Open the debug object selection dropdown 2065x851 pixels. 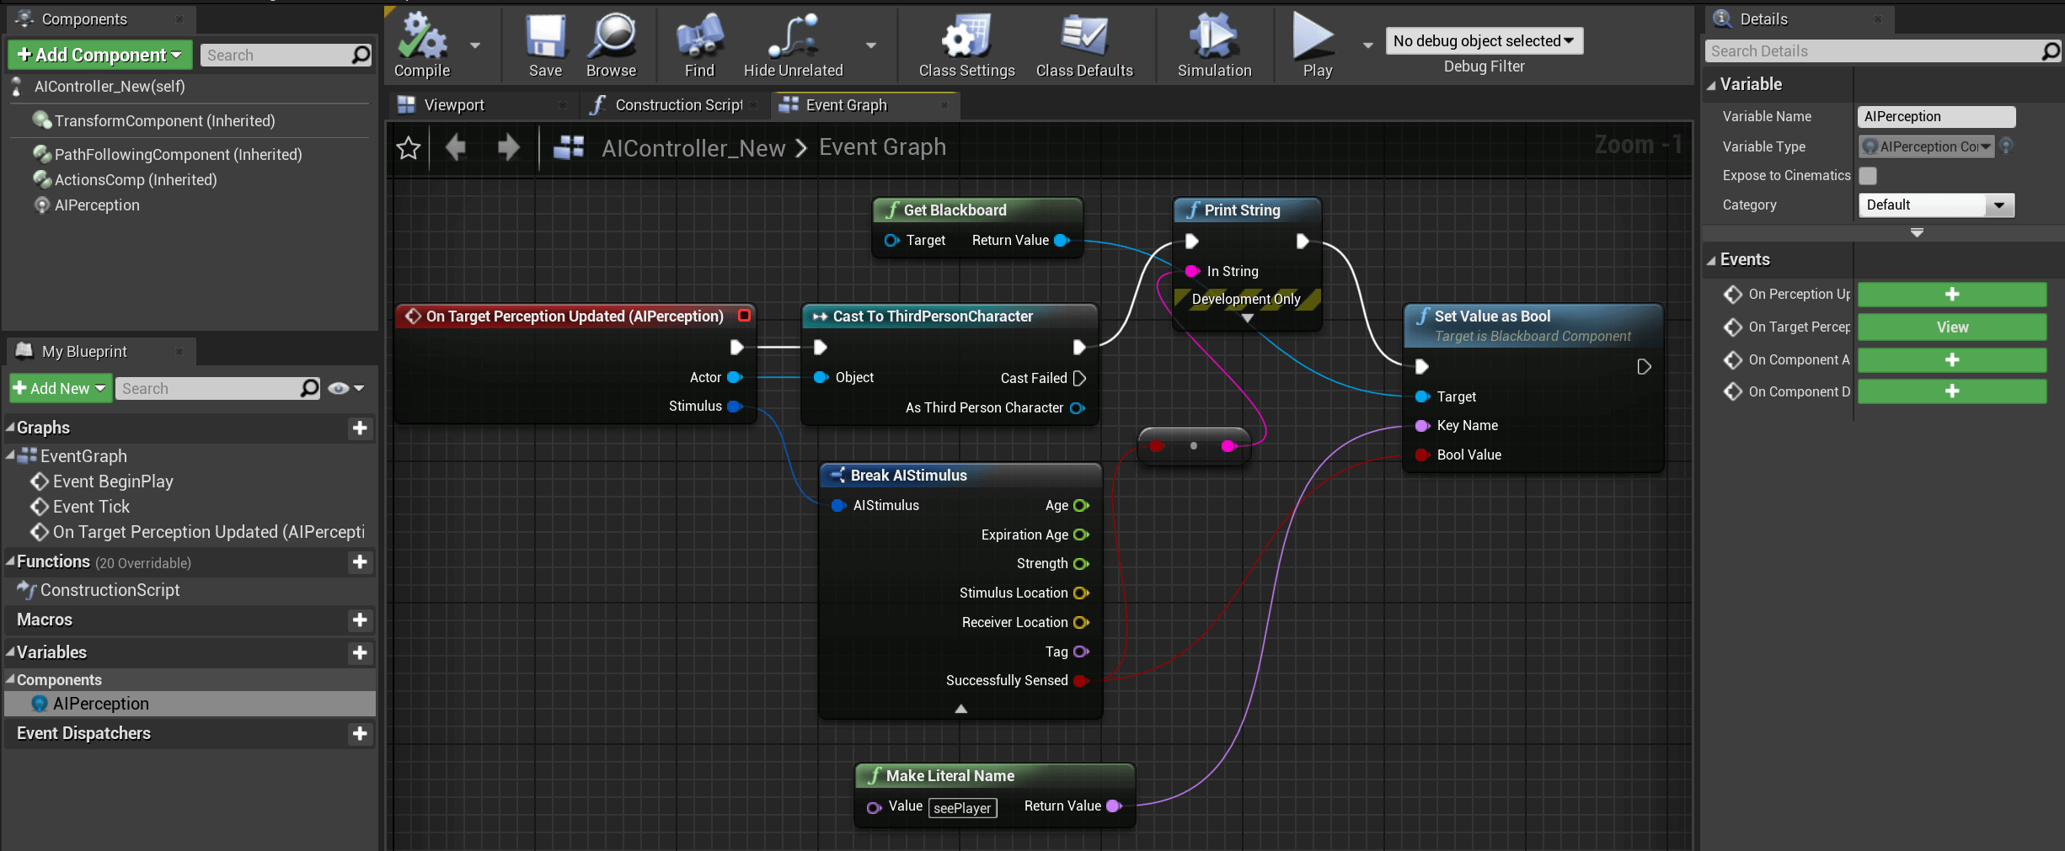click(1484, 40)
